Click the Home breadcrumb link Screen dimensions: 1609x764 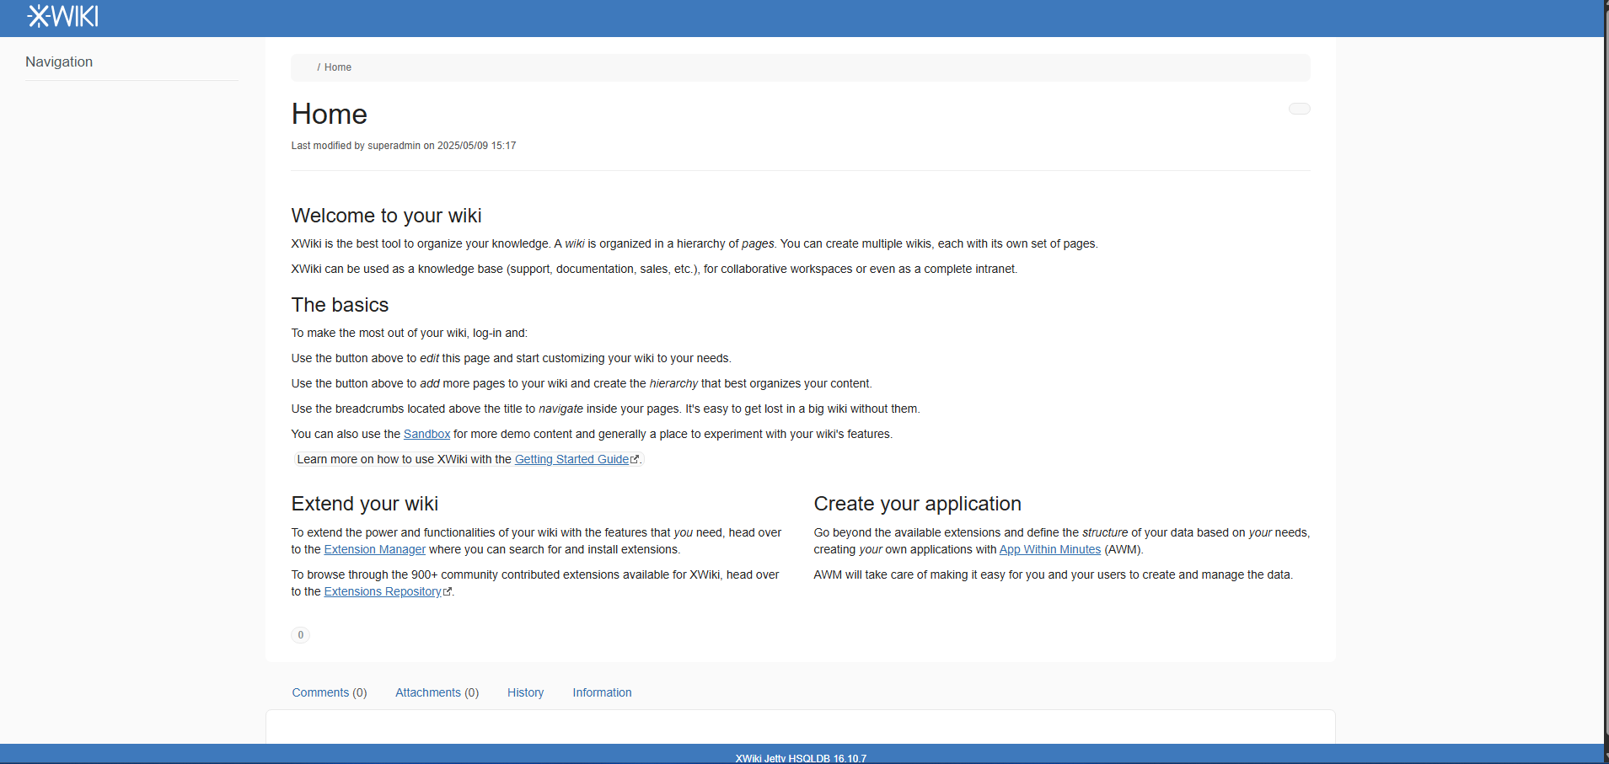[337, 67]
